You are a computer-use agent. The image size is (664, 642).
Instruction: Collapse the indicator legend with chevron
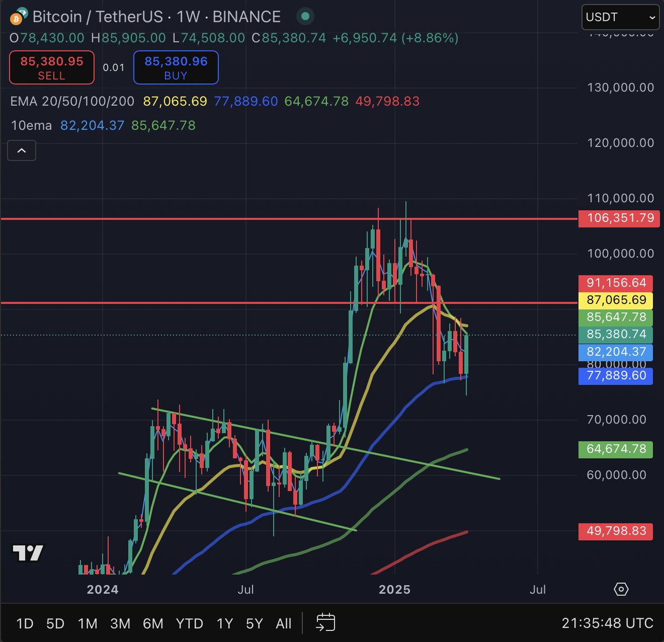click(x=22, y=151)
